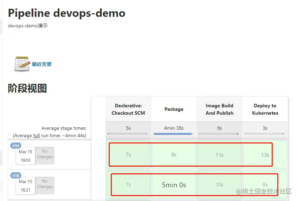This screenshot has width=298, height=201.
Task: Click the average full run time text
Action: click(x=49, y=136)
